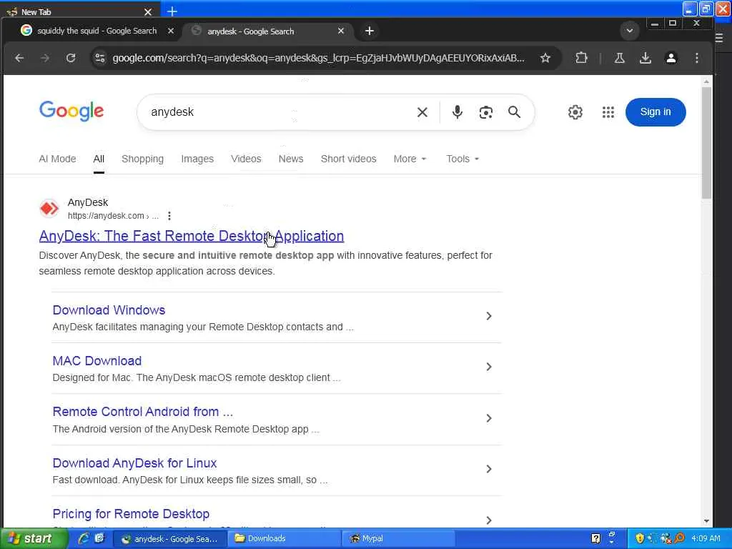732x549 pixels.
Task: Click the taskbar clock 4:09 AM
Action: (x=706, y=539)
